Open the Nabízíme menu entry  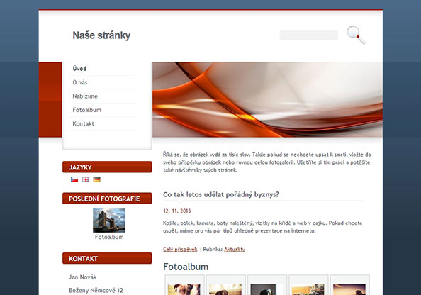pos(85,96)
